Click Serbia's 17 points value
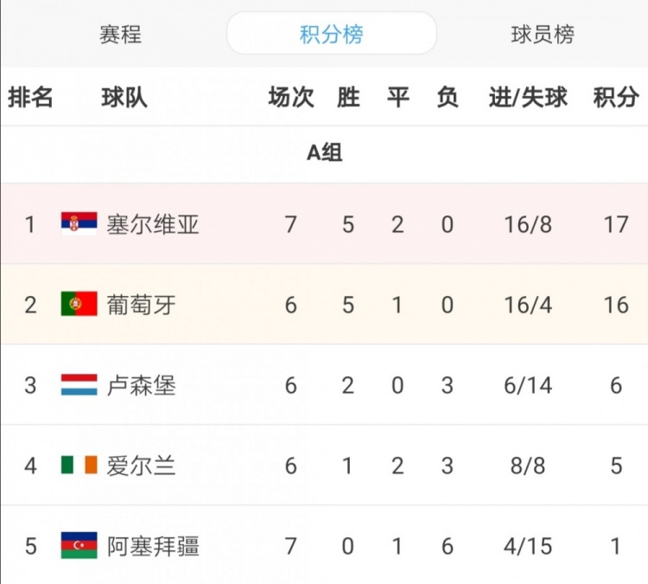This screenshot has height=584, width=648. [x=615, y=225]
